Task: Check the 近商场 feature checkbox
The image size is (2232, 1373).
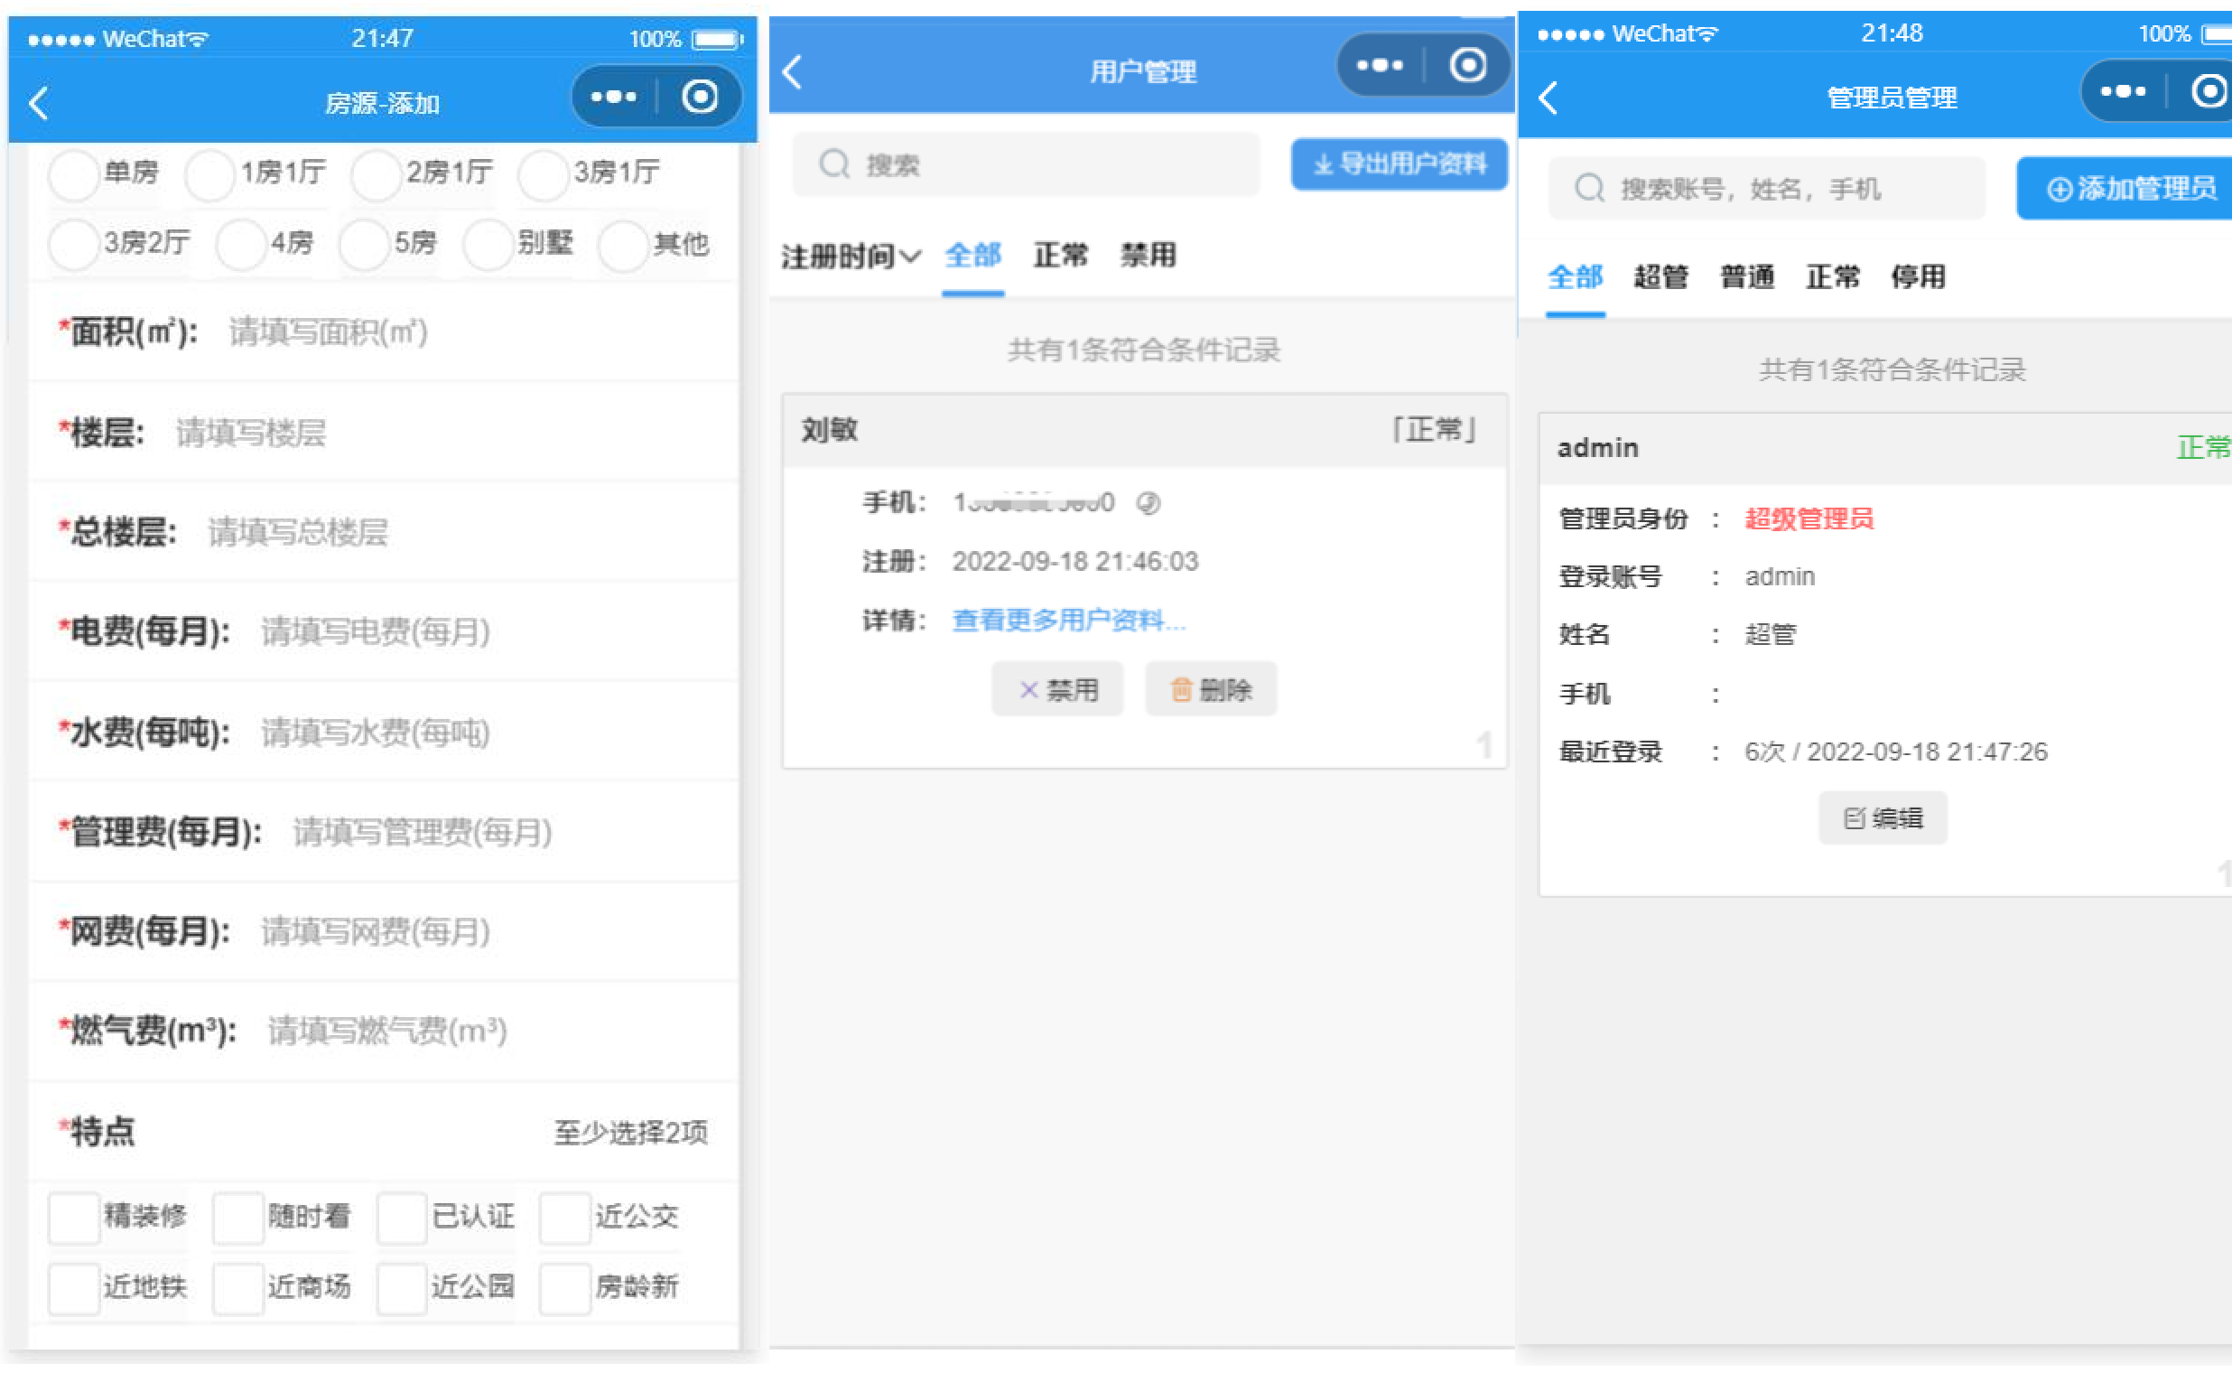Action: [x=237, y=1290]
